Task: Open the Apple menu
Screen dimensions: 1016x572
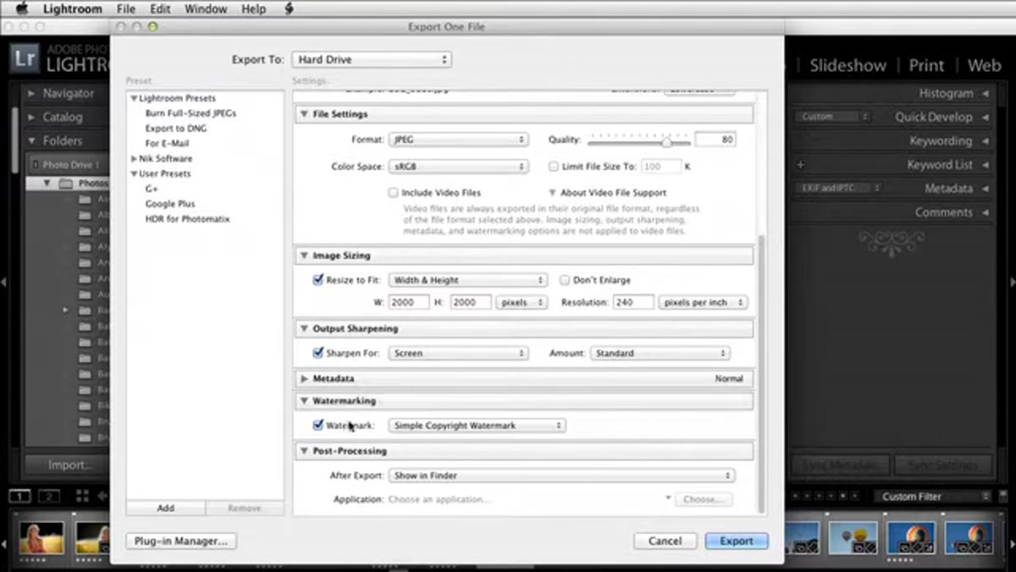Action: [x=22, y=9]
